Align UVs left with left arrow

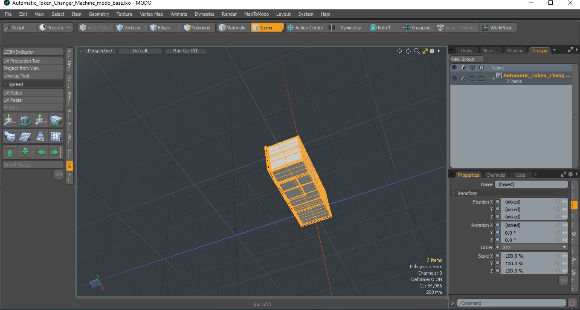point(41,152)
